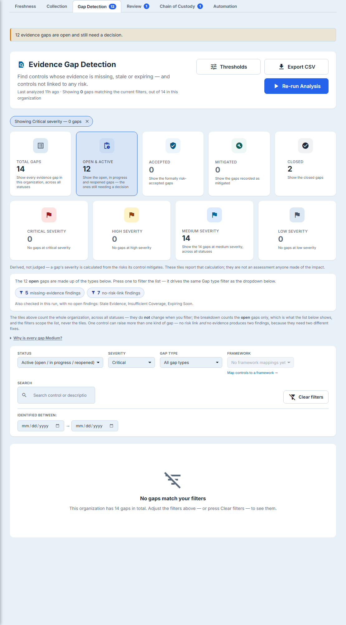Open the Review tab
This screenshot has width=346, height=625.
[138, 6]
